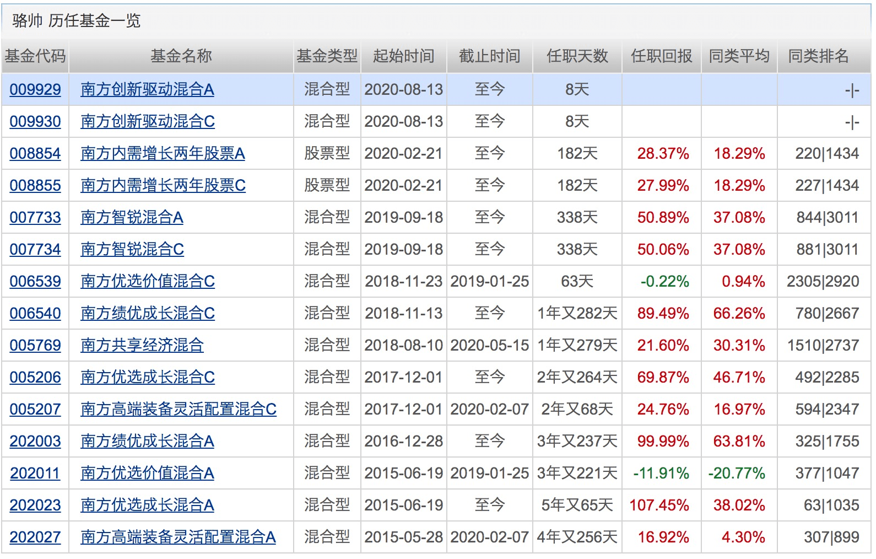Select the 4.30% category average value
This screenshot has width=876, height=559.
pos(743,537)
